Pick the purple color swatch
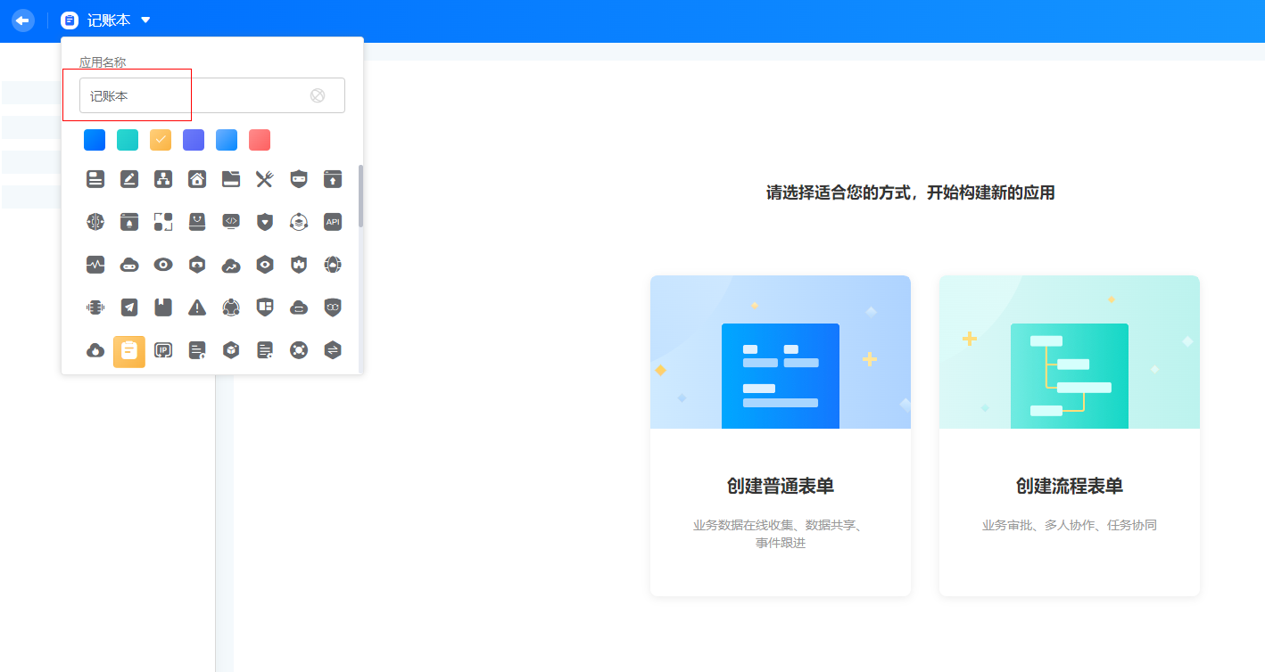1265x672 pixels. 194,140
